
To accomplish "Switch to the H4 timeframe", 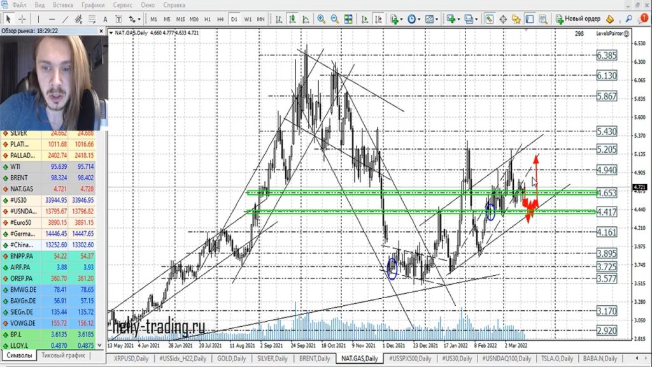I will tap(220, 19).
